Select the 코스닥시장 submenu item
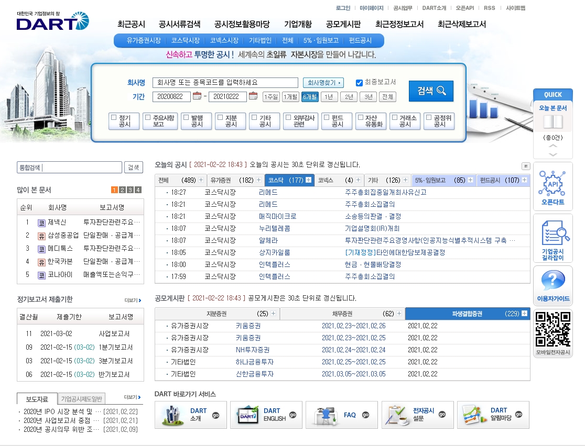The width and height of the screenshot is (585, 446). point(186,40)
